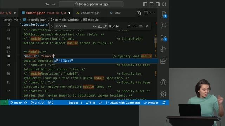Open the Source Control activity bar icon
Screen dimensions: 225x126
(x=163, y=38)
